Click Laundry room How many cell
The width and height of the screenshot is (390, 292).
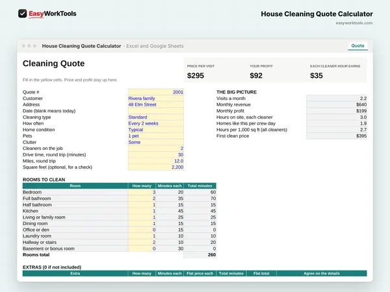pos(142,236)
